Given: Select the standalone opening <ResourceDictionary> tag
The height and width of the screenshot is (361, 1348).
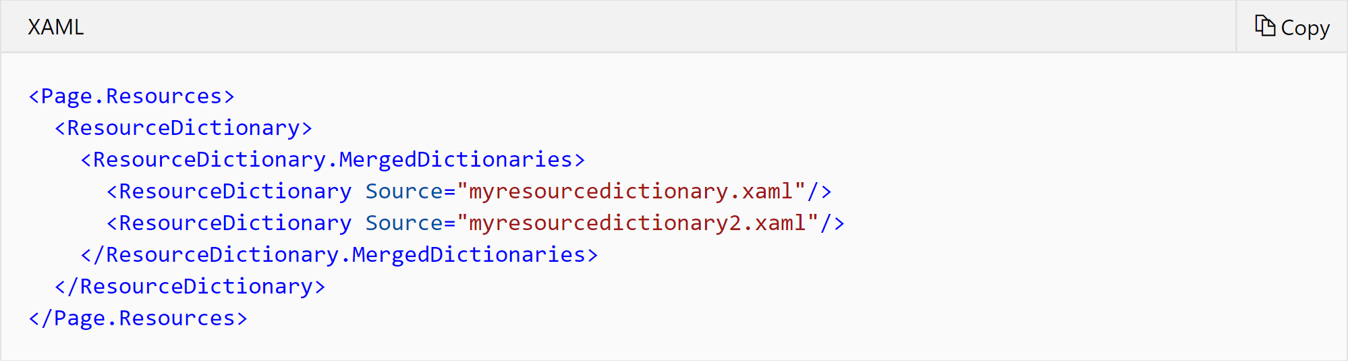Looking at the screenshot, I should (x=184, y=128).
